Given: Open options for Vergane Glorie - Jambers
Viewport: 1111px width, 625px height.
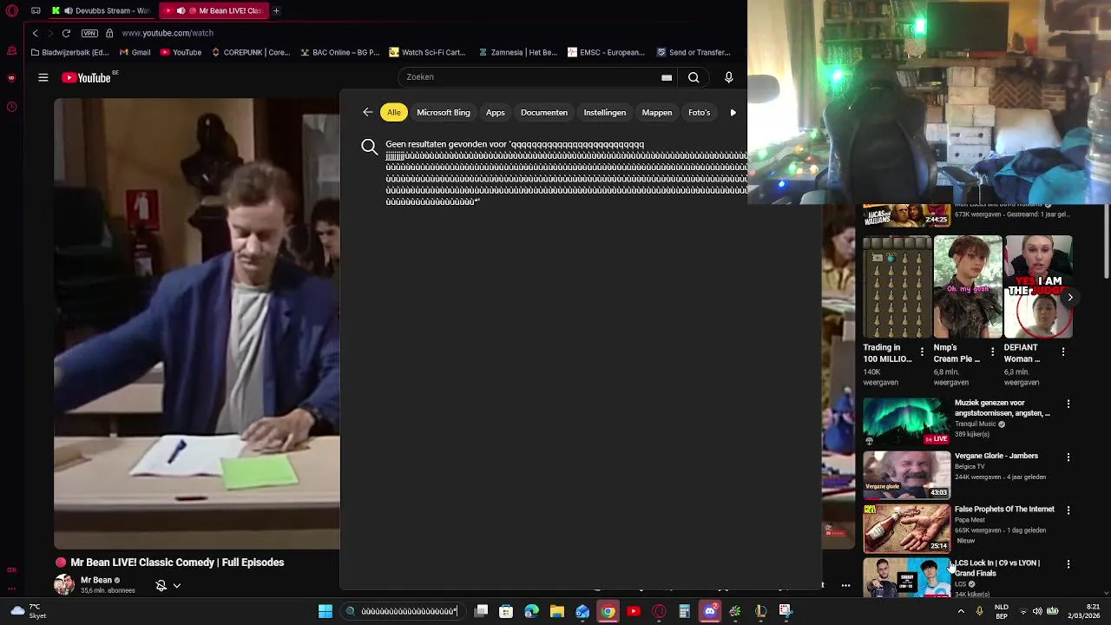Looking at the screenshot, I should (1068, 457).
